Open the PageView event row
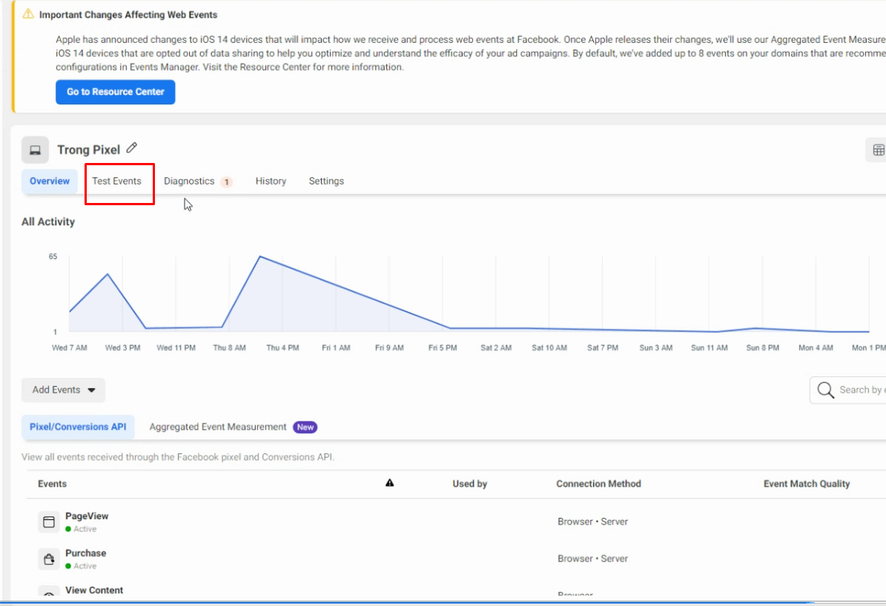Image resolution: width=886 pixels, height=606 pixels. (456, 522)
